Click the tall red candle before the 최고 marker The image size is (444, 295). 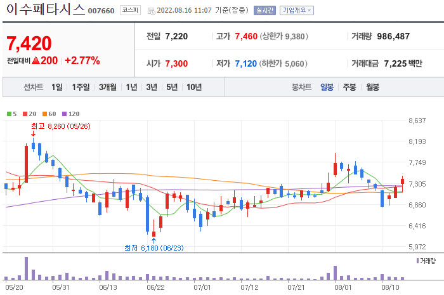(x=27, y=164)
